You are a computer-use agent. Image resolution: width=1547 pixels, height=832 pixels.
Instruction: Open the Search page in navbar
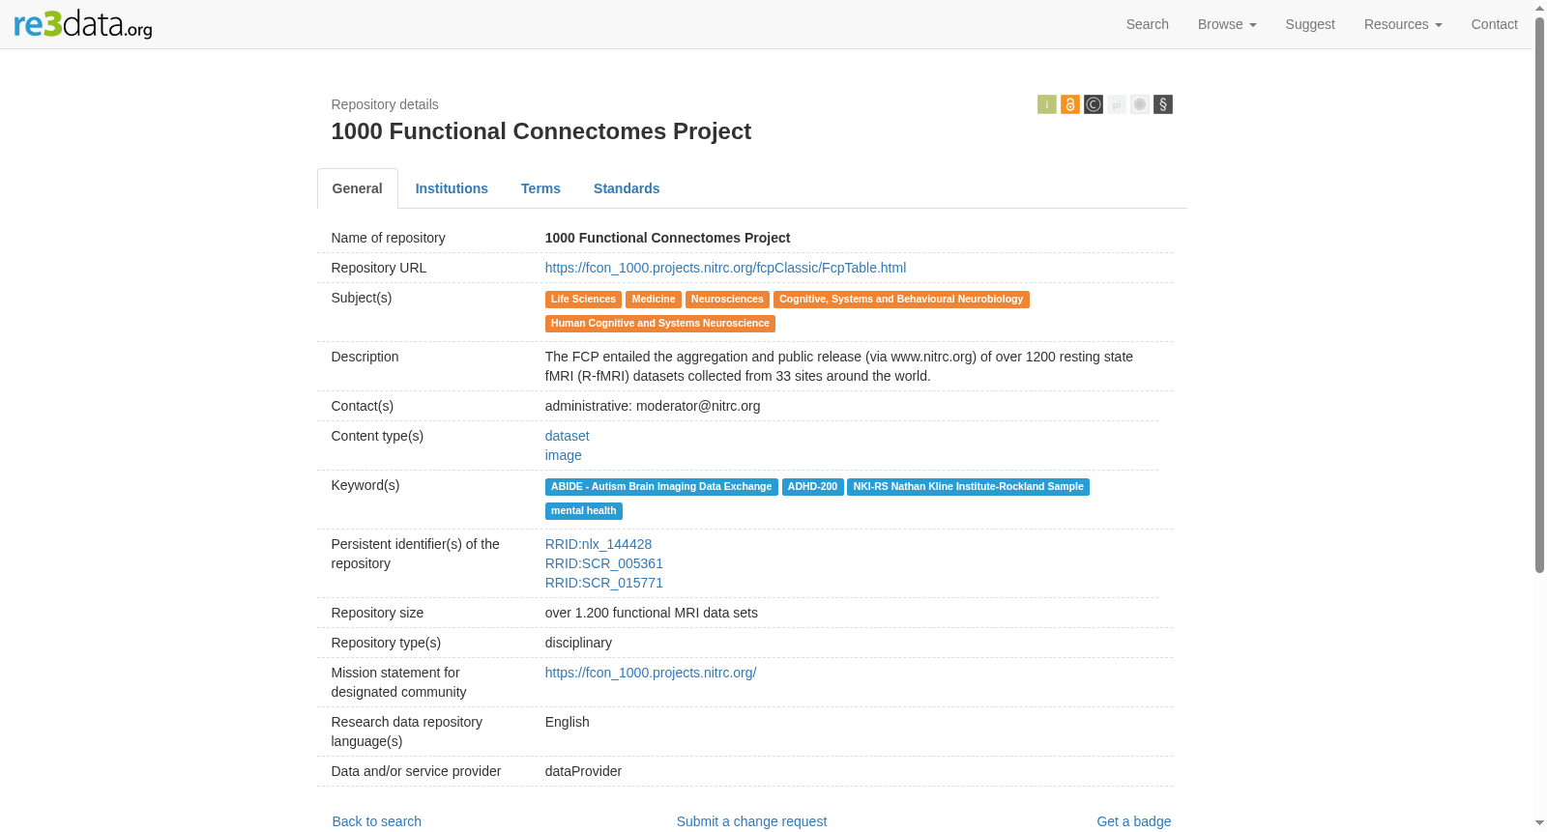tap(1148, 24)
